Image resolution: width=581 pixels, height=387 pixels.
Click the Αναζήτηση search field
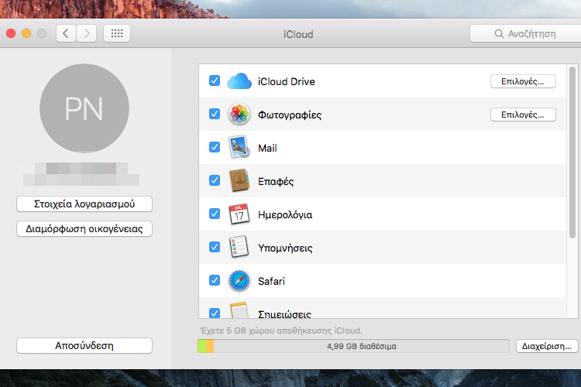click(x=525, y=34)
